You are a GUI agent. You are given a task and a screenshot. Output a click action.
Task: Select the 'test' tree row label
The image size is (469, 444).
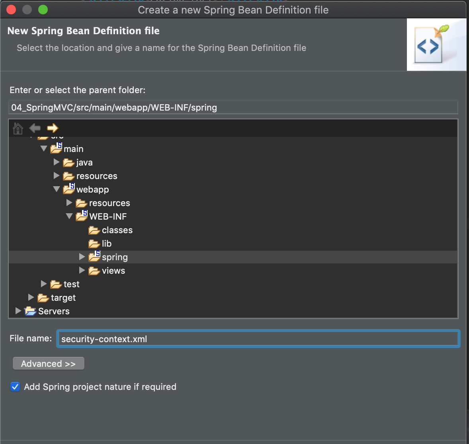(x=72, y=284)
